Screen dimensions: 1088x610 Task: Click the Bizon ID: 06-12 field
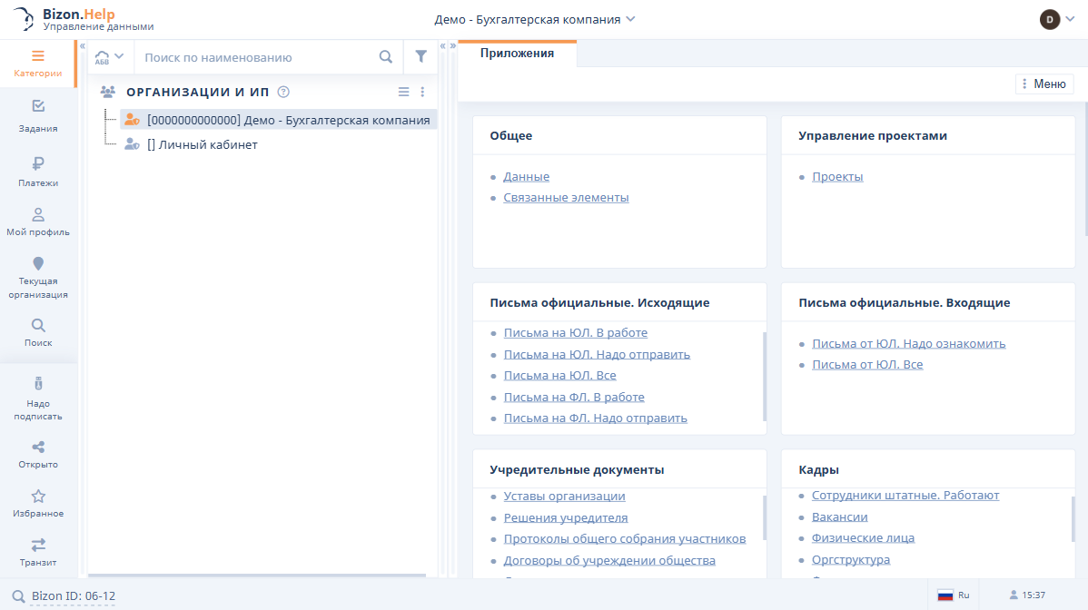(74, 595)
